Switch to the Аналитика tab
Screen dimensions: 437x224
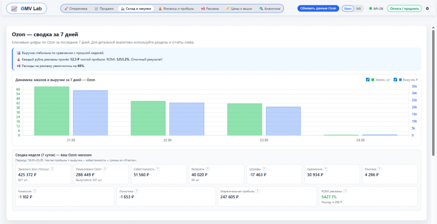tap(269, 9)
